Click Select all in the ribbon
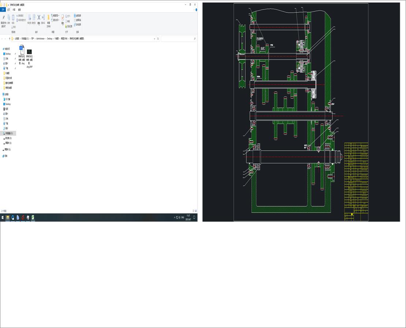406x328 pixels. (78, 15)
